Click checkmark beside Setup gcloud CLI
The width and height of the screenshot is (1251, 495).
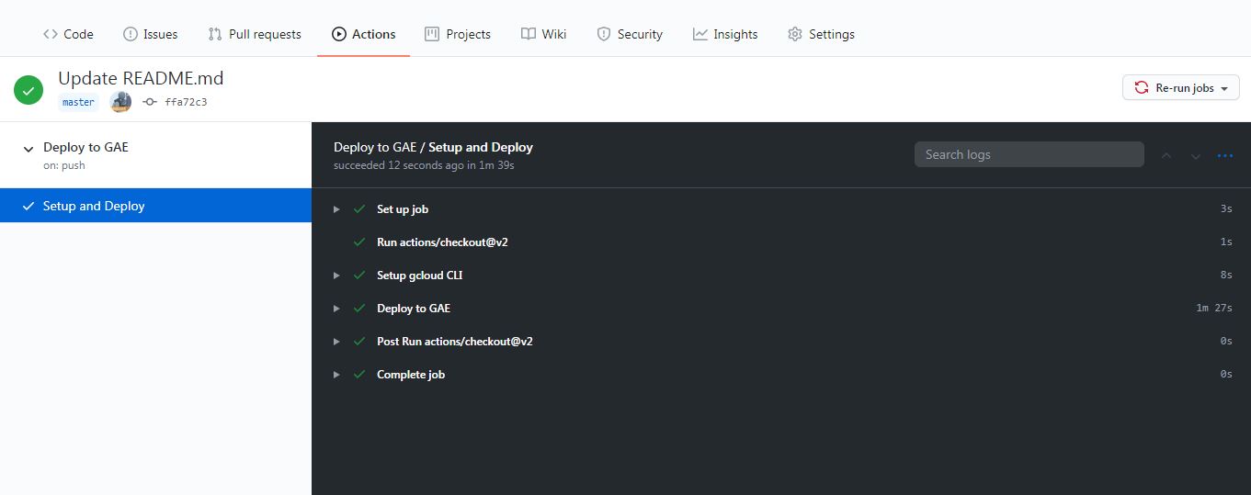[x=359, y=276]
